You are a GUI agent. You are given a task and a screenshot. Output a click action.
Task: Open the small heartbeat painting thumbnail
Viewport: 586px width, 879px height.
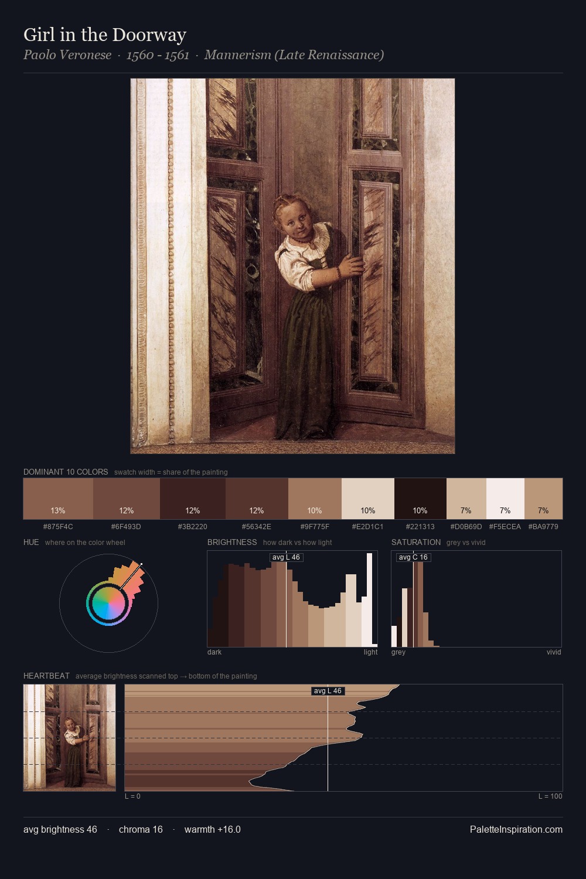click(70, 738)
